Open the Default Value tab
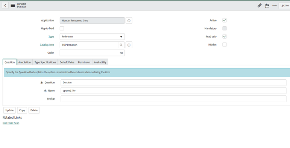Image resolution: width=290 pixels, height=148 pixels. [67, 62]
